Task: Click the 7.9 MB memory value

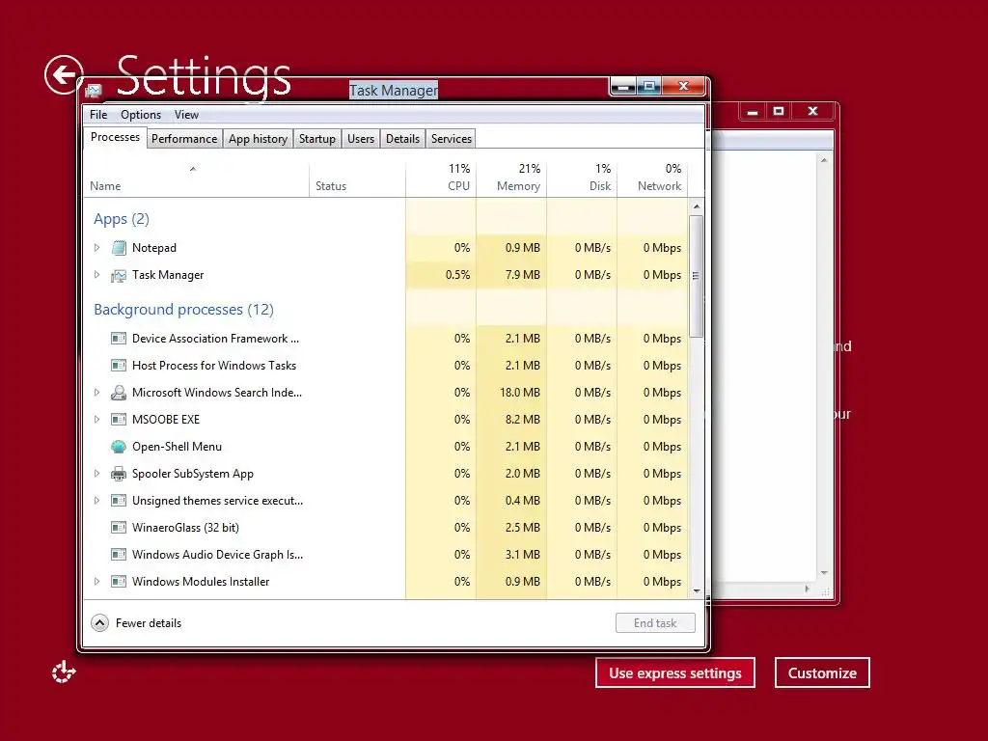Action: point(522,275)
